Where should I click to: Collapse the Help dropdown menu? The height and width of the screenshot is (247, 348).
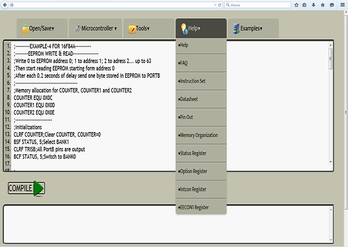(201, 29)
